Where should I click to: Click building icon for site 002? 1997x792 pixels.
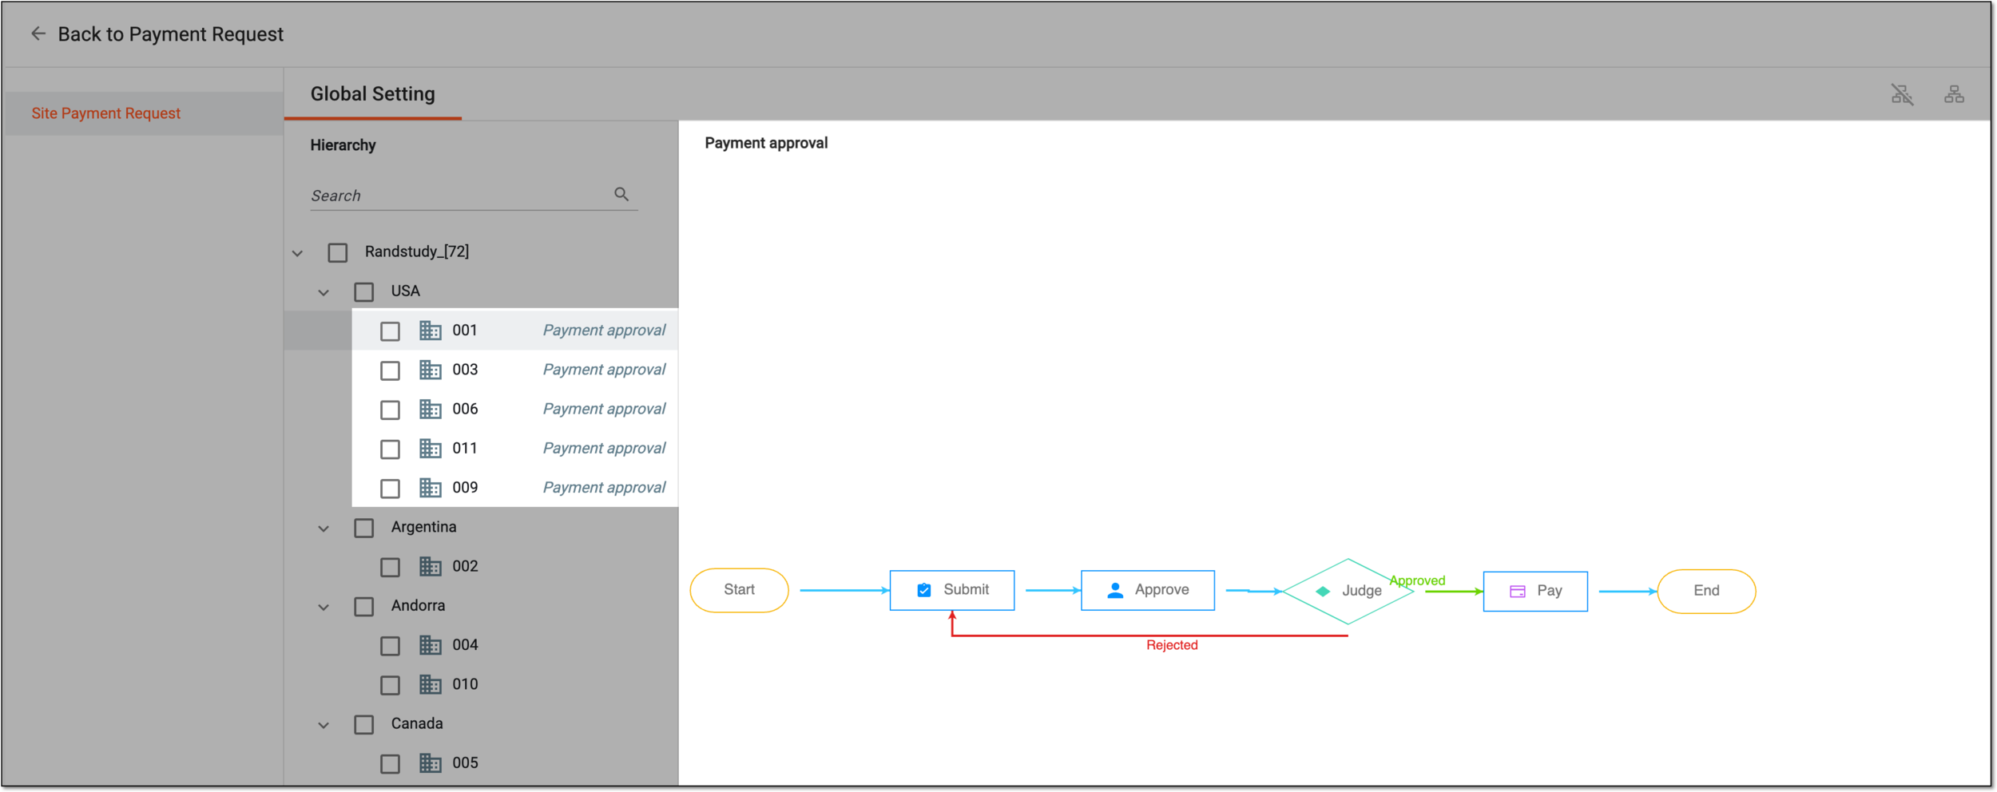click(x=431, y=567)
